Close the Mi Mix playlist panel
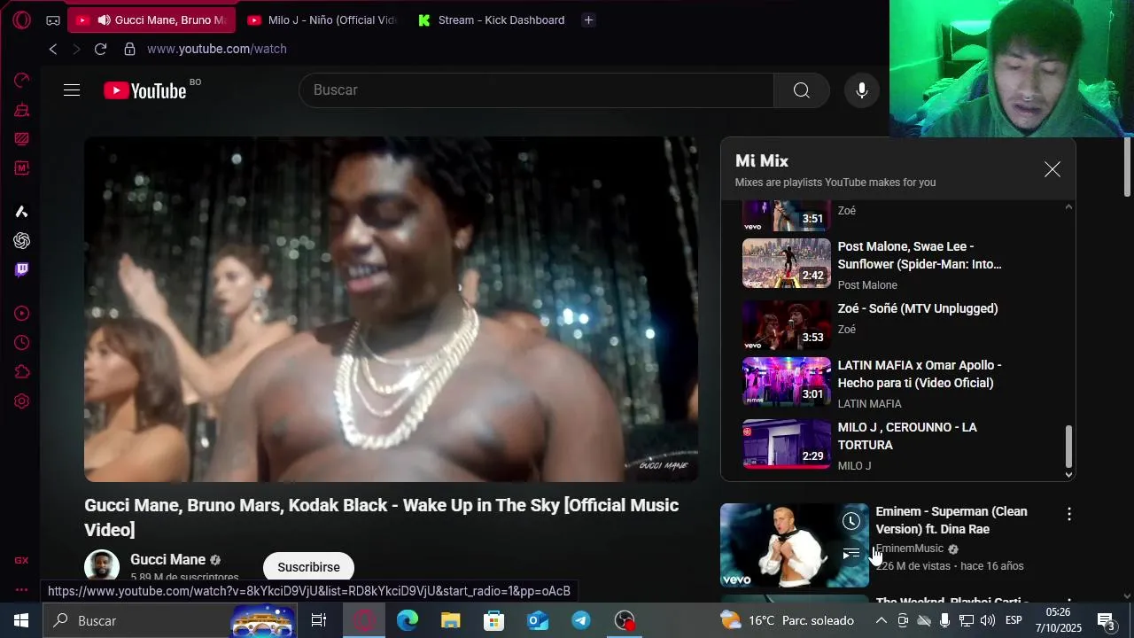Viewport: 1134px width, 638px height. [x=1052, y=169]
